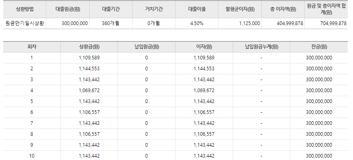Screen dimensions: 353x160
Task: Click 납입원금 value 0 in installment 6 row
Action: coord(147,112)
